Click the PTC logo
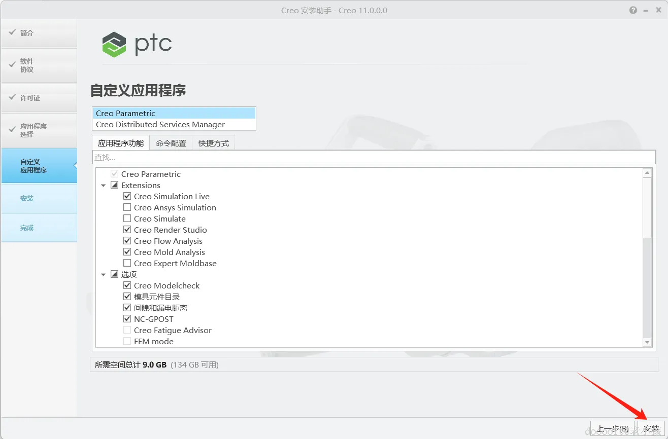Screen dimensions: 668x439 pyautogui.click(x=136, y=45)
